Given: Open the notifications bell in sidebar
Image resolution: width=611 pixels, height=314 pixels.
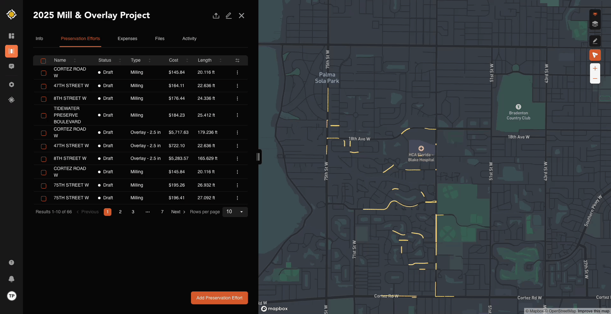Looking at the screenshot, I should click(11, 279).
